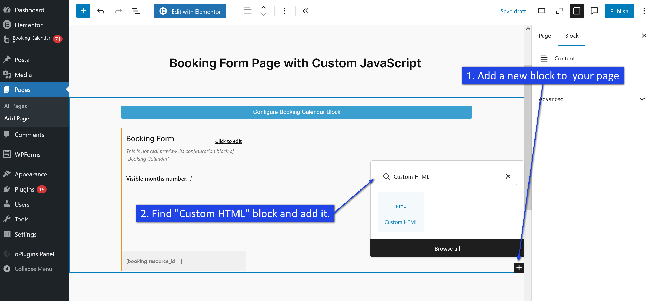Click the black plus add-block button
This screenshot has height=301, width=654.
tap(519, 268)
